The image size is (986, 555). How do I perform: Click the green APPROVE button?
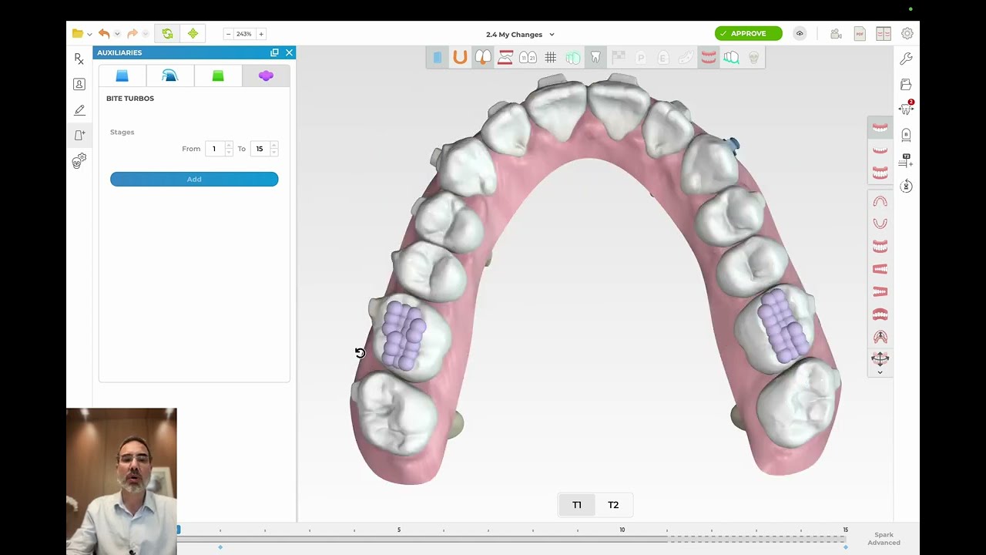pos(748,34)
